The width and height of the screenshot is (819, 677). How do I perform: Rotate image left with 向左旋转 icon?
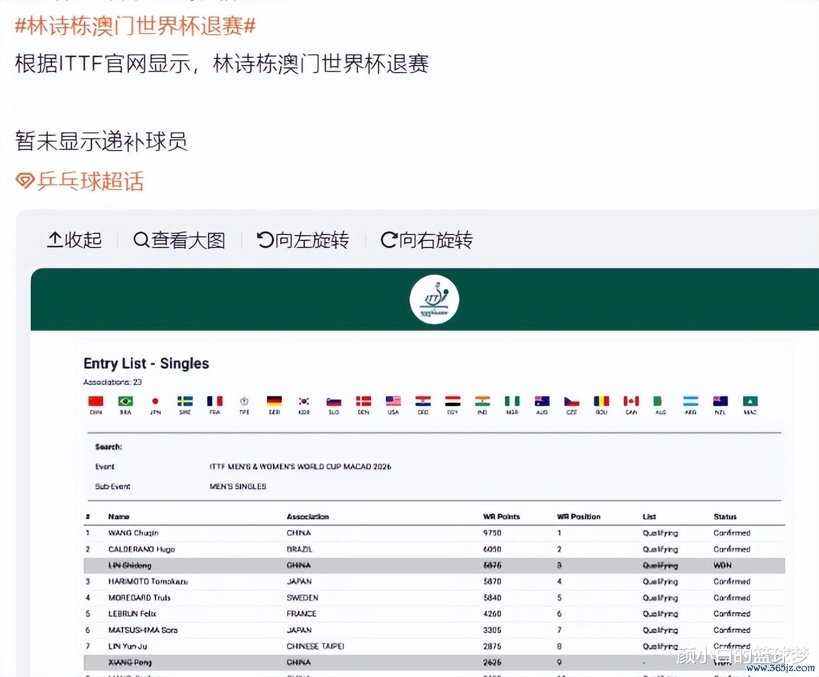click(265, 240)
